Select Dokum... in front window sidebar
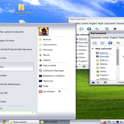 point(103,60)
